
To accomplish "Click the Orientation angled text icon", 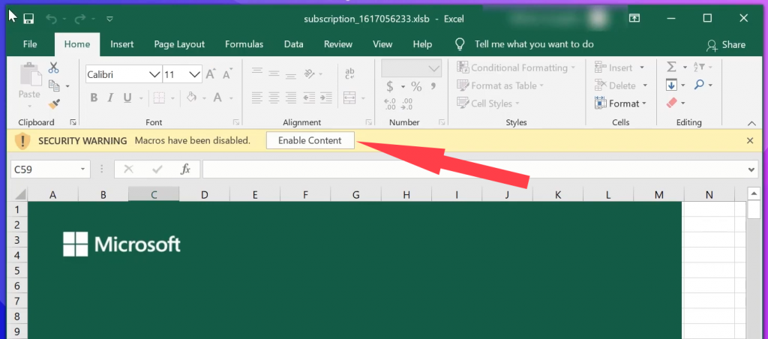I will [x=309, y=74].
